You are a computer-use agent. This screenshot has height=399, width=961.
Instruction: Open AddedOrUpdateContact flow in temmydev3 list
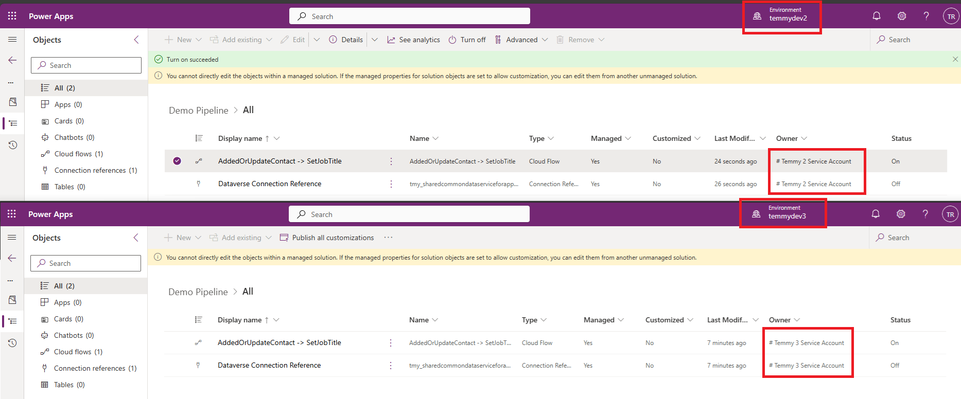(279, 342)
